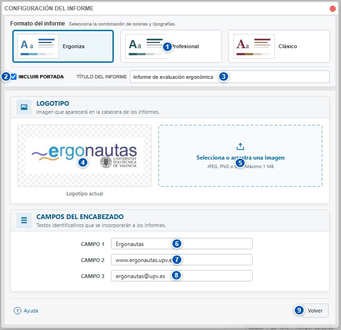Choose the Profesional report format card

(x=171, y=46)
